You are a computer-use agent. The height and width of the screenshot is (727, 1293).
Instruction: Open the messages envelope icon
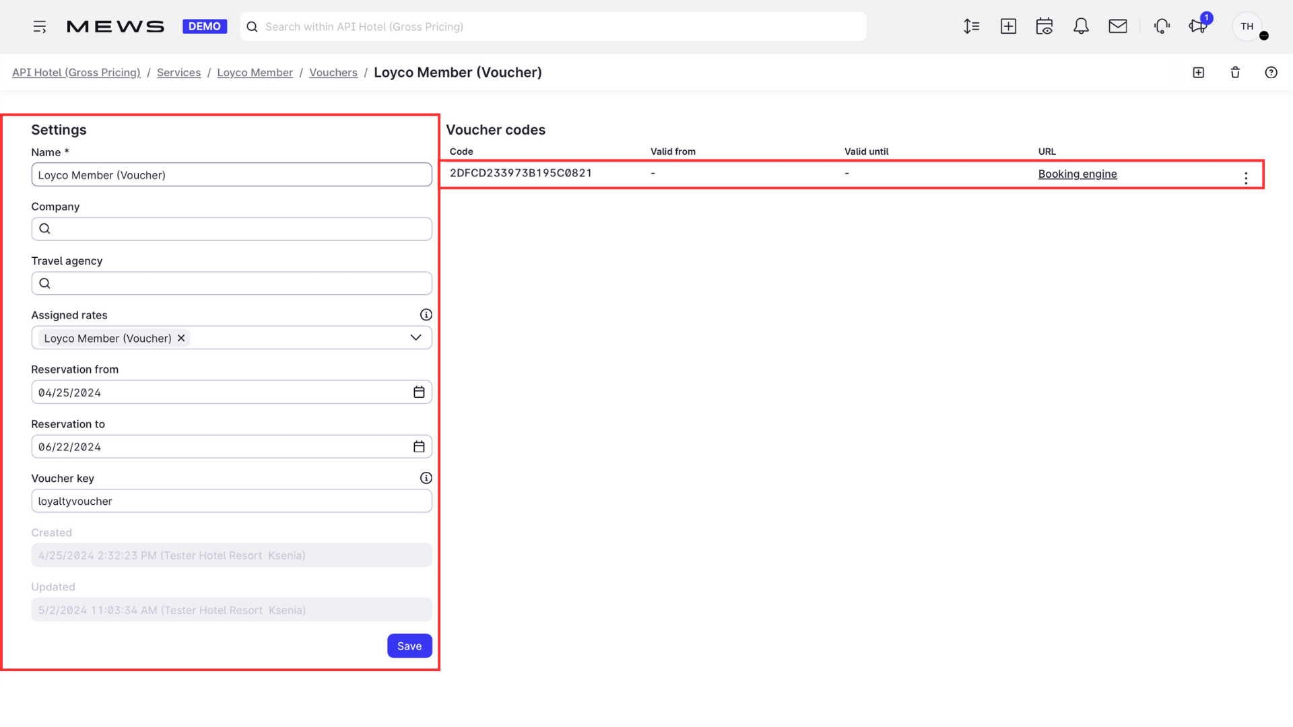click(x=1118, y=26)
